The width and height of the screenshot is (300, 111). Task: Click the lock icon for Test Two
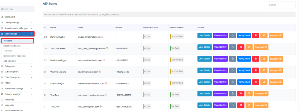[232, 94]
